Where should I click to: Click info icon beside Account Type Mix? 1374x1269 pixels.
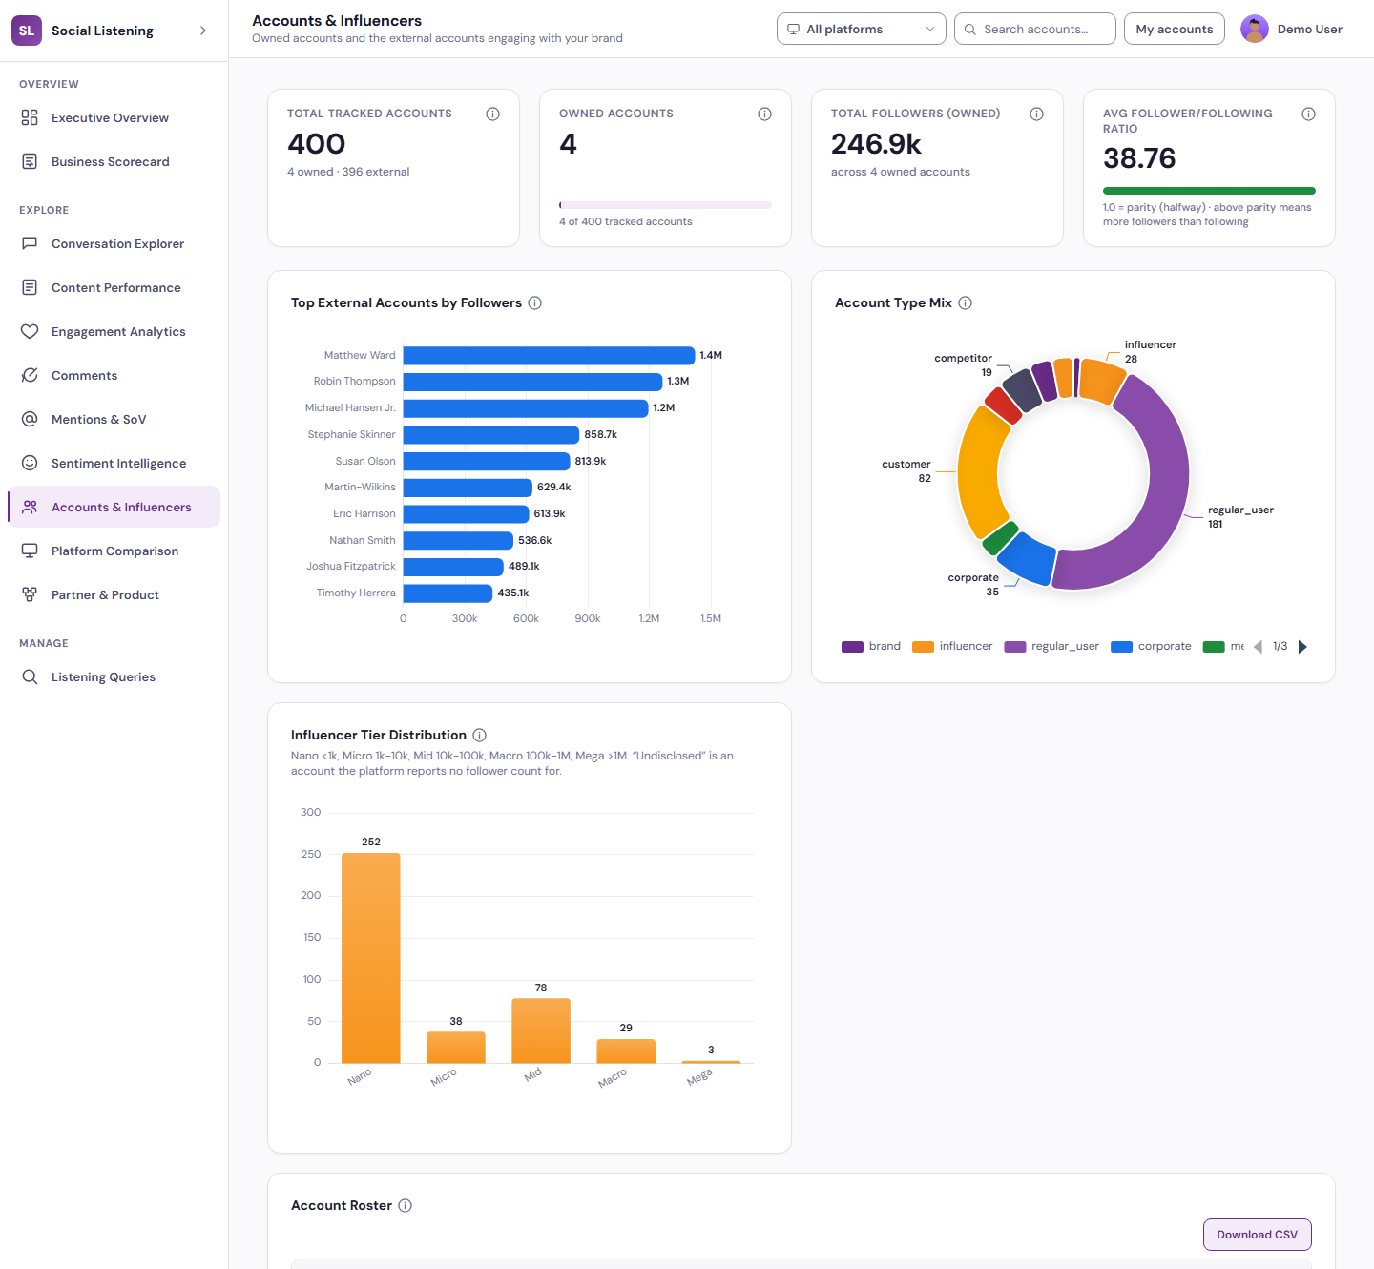pos(965,302)
